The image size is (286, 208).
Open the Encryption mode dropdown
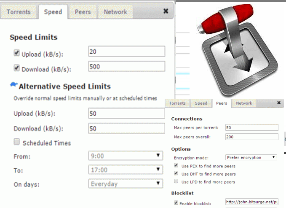click(251, 157)
